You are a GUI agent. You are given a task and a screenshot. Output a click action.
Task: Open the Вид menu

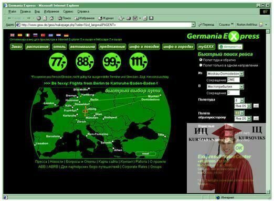pos(37,12)
